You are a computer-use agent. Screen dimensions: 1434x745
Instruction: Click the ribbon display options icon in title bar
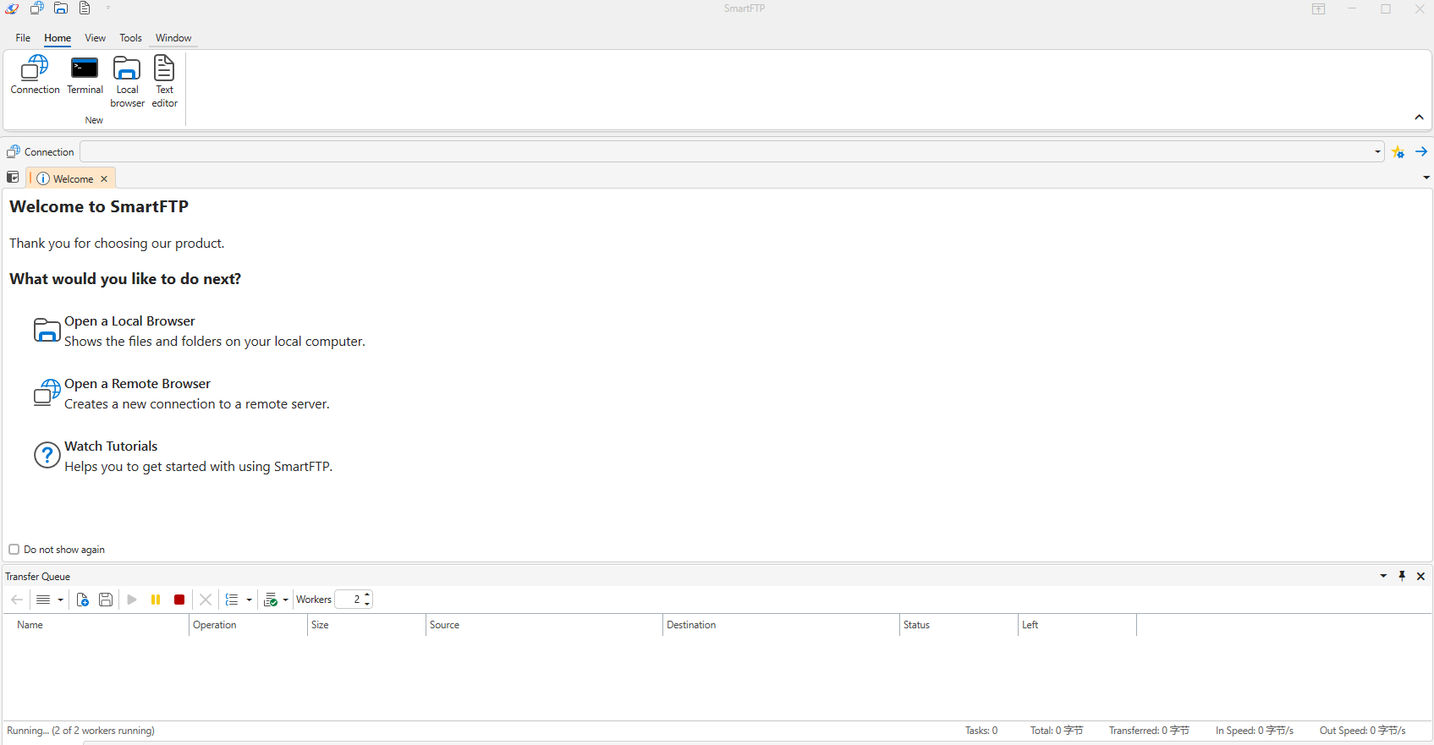(x=1318, y=8)
